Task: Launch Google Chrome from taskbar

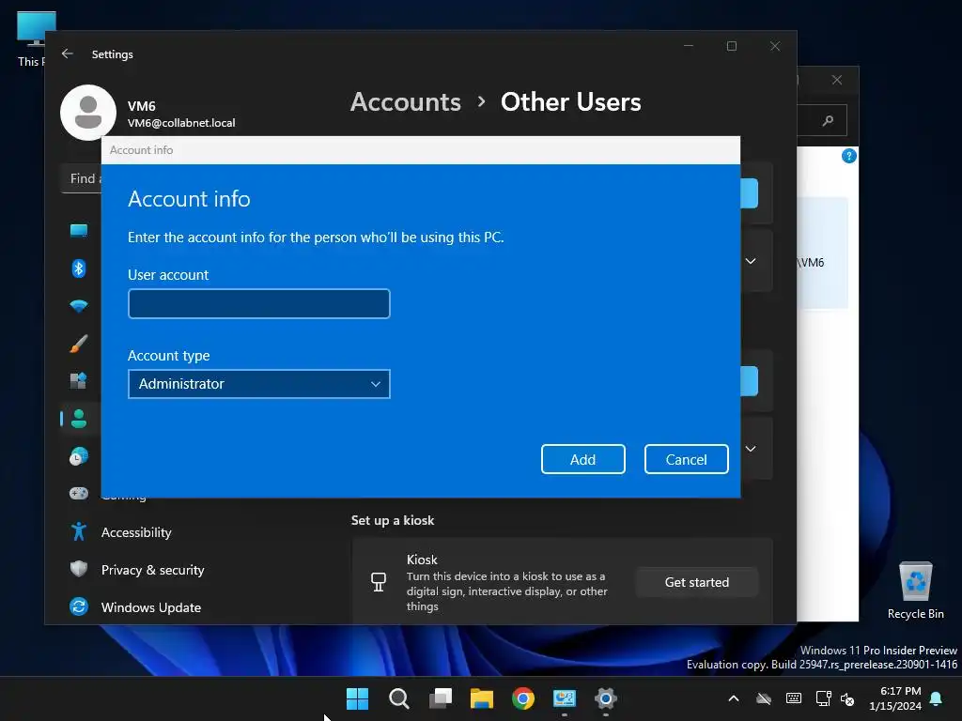Action: pos(523,698)
